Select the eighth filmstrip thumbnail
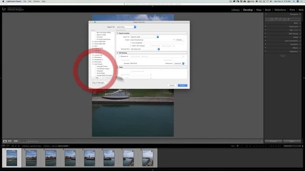This screenshot has width=305, height=171. [x=148, y=158]
